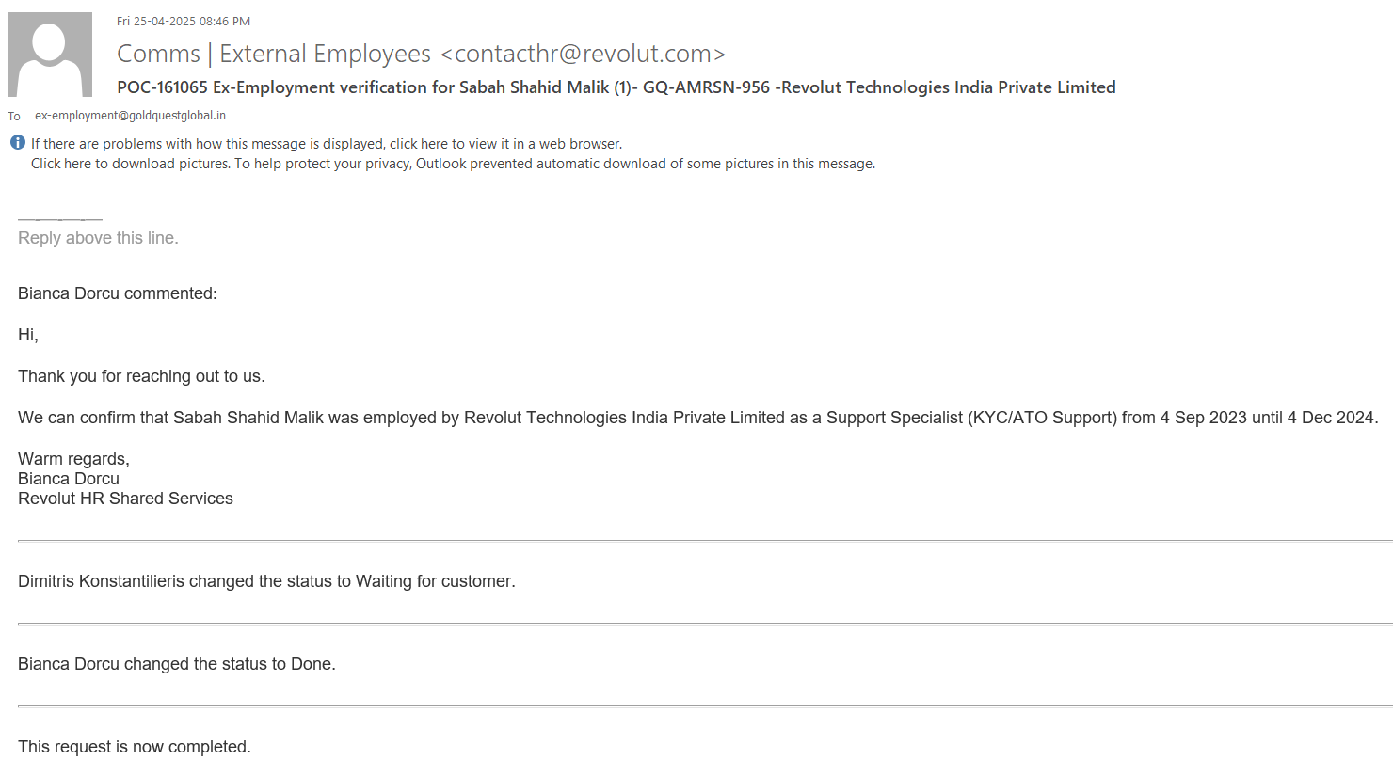Click the sender's profile avatar picture
Viewport: 1393px width, 776px height.
(50, 55)
